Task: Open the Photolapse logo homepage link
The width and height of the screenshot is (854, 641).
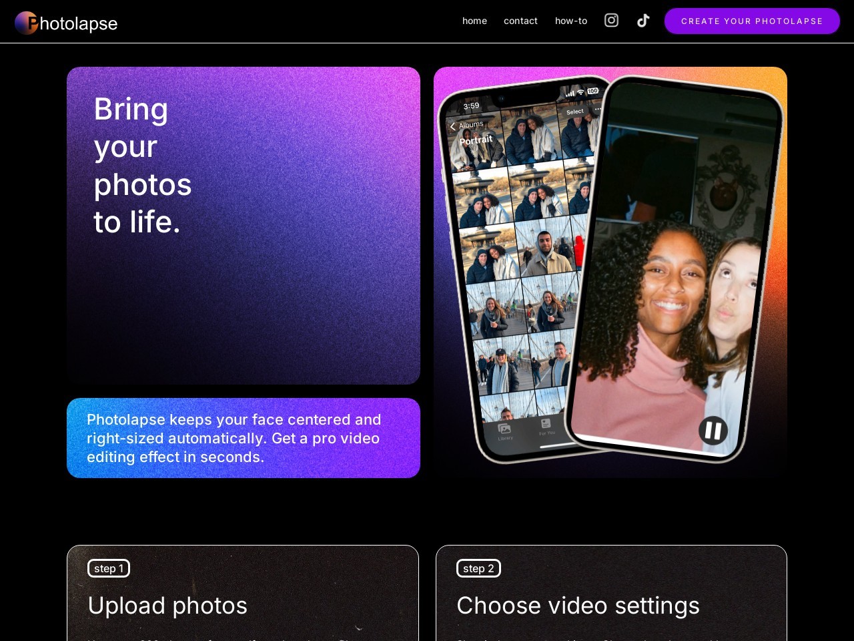Action: pos(66,23)
